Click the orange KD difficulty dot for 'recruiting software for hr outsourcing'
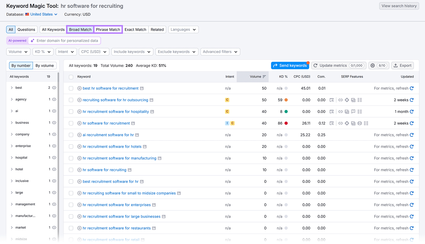The image size is (425, 244). tap(286, 100)
